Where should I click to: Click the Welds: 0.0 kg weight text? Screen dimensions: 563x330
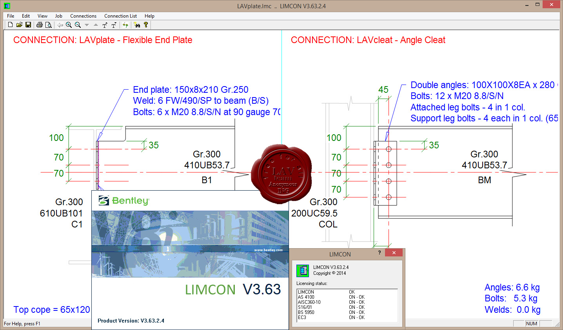[512, 310]
